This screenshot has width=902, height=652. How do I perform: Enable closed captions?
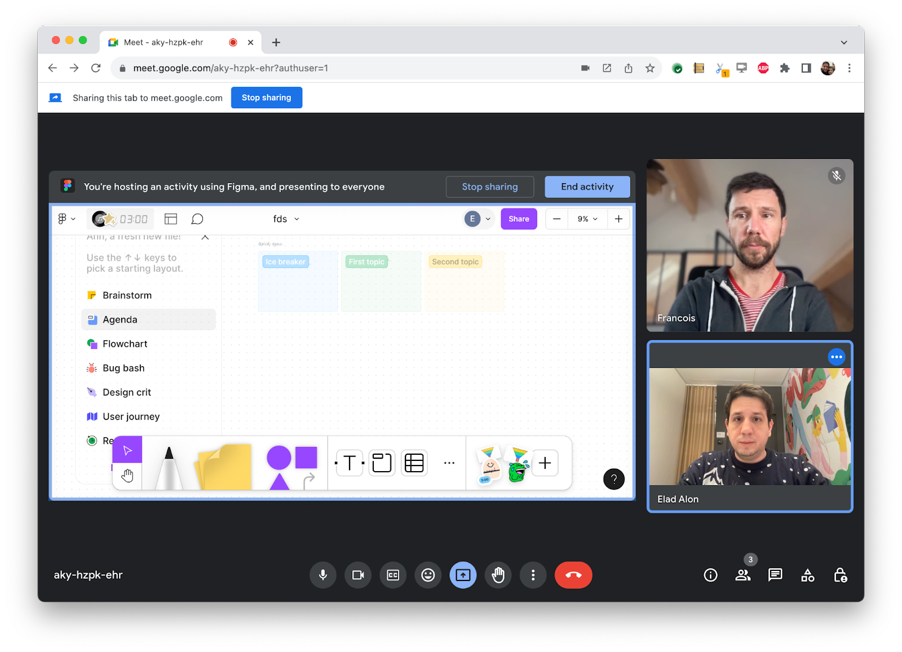pyautogui.click(x=393, y=575)
